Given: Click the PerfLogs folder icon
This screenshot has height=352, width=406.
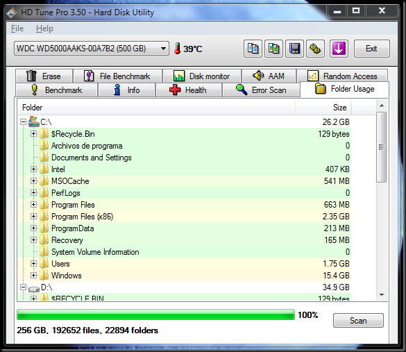Looking at the screenshot, I should point(44,193).
